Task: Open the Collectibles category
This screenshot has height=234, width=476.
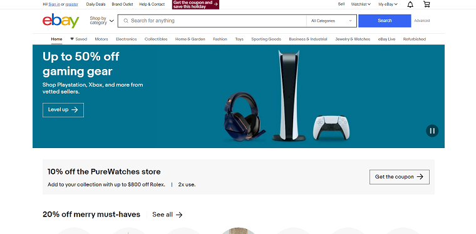Action: pos(156,39)
